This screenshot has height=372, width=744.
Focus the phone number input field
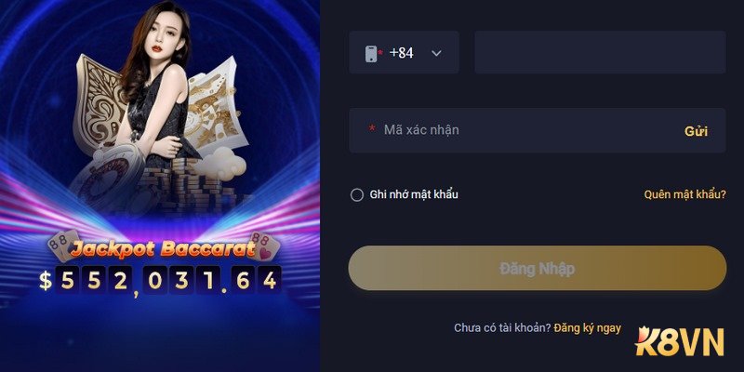click(600, 53)
